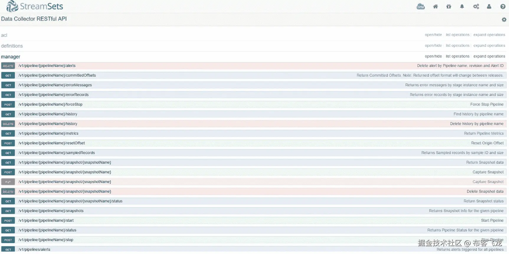This screenshot has width=509, height=254.
Task: Click the GET badge for pipeline history
Action: 8,114
